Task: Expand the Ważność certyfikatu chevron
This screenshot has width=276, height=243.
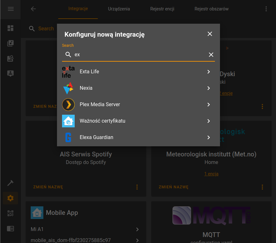Action: 208,121
